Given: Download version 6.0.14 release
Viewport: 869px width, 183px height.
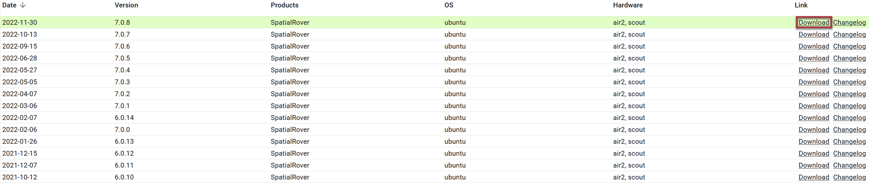Looking at the screenshot, I should tap(814, 118).
